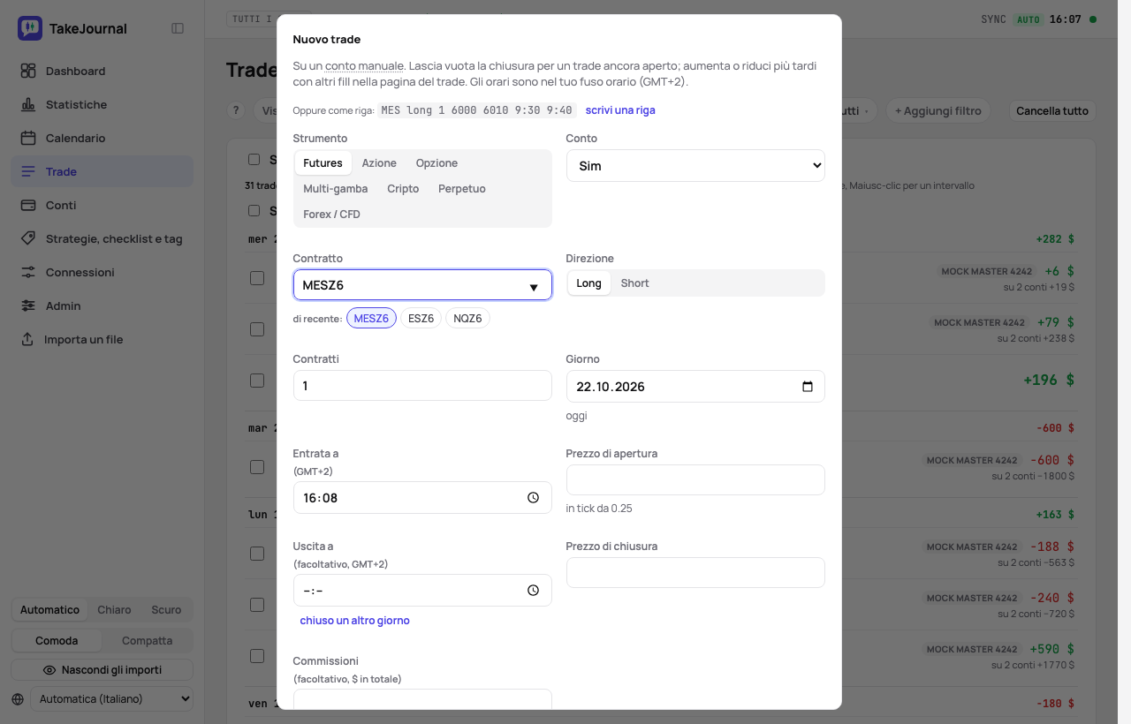The height and width of the screenshot is (724, 1131).
Task: Open the language selector Automatica (Italiano)
Action: click(111, 699)
